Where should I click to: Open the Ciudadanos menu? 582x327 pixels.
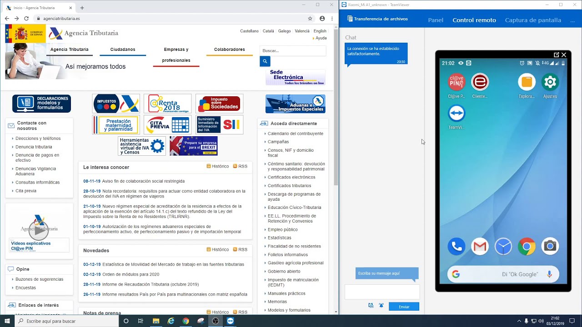(x=123, y=50)
